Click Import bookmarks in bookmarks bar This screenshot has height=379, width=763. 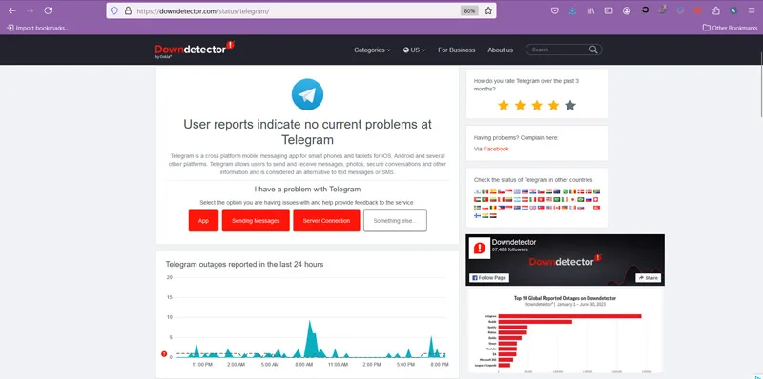click(x=37, y=28)
